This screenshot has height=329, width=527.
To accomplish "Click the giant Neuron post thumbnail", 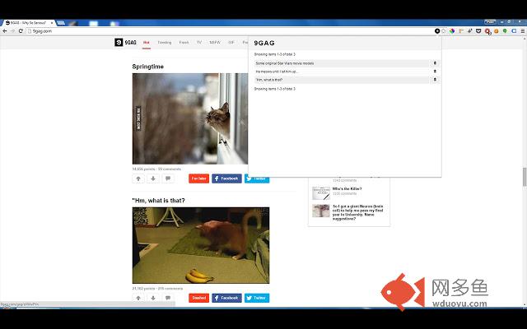I will (321, 211).
